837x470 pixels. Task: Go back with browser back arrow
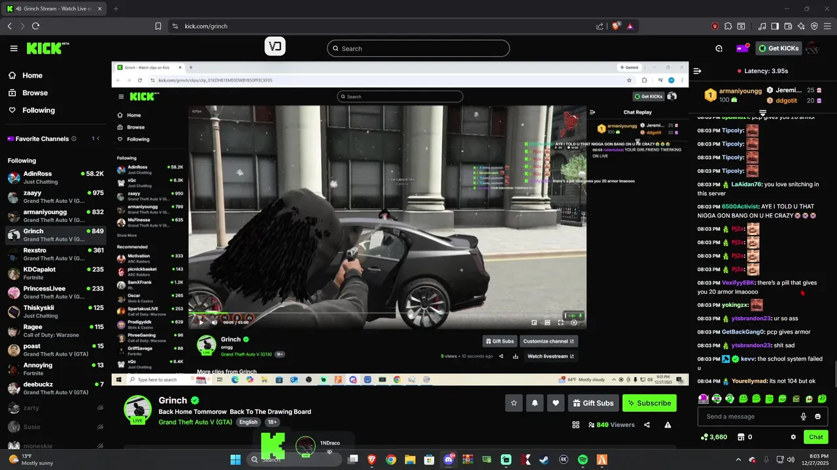10,26
